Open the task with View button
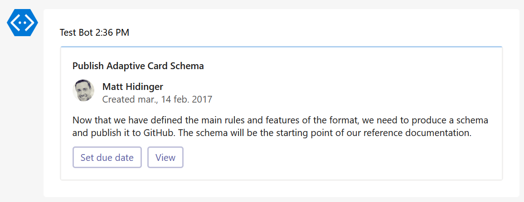 pos(165,157)
